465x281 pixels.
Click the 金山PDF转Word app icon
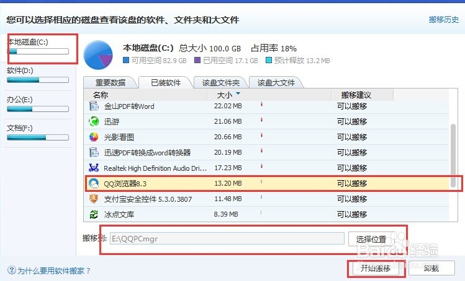pyautogui.click(x=94, y=106)
